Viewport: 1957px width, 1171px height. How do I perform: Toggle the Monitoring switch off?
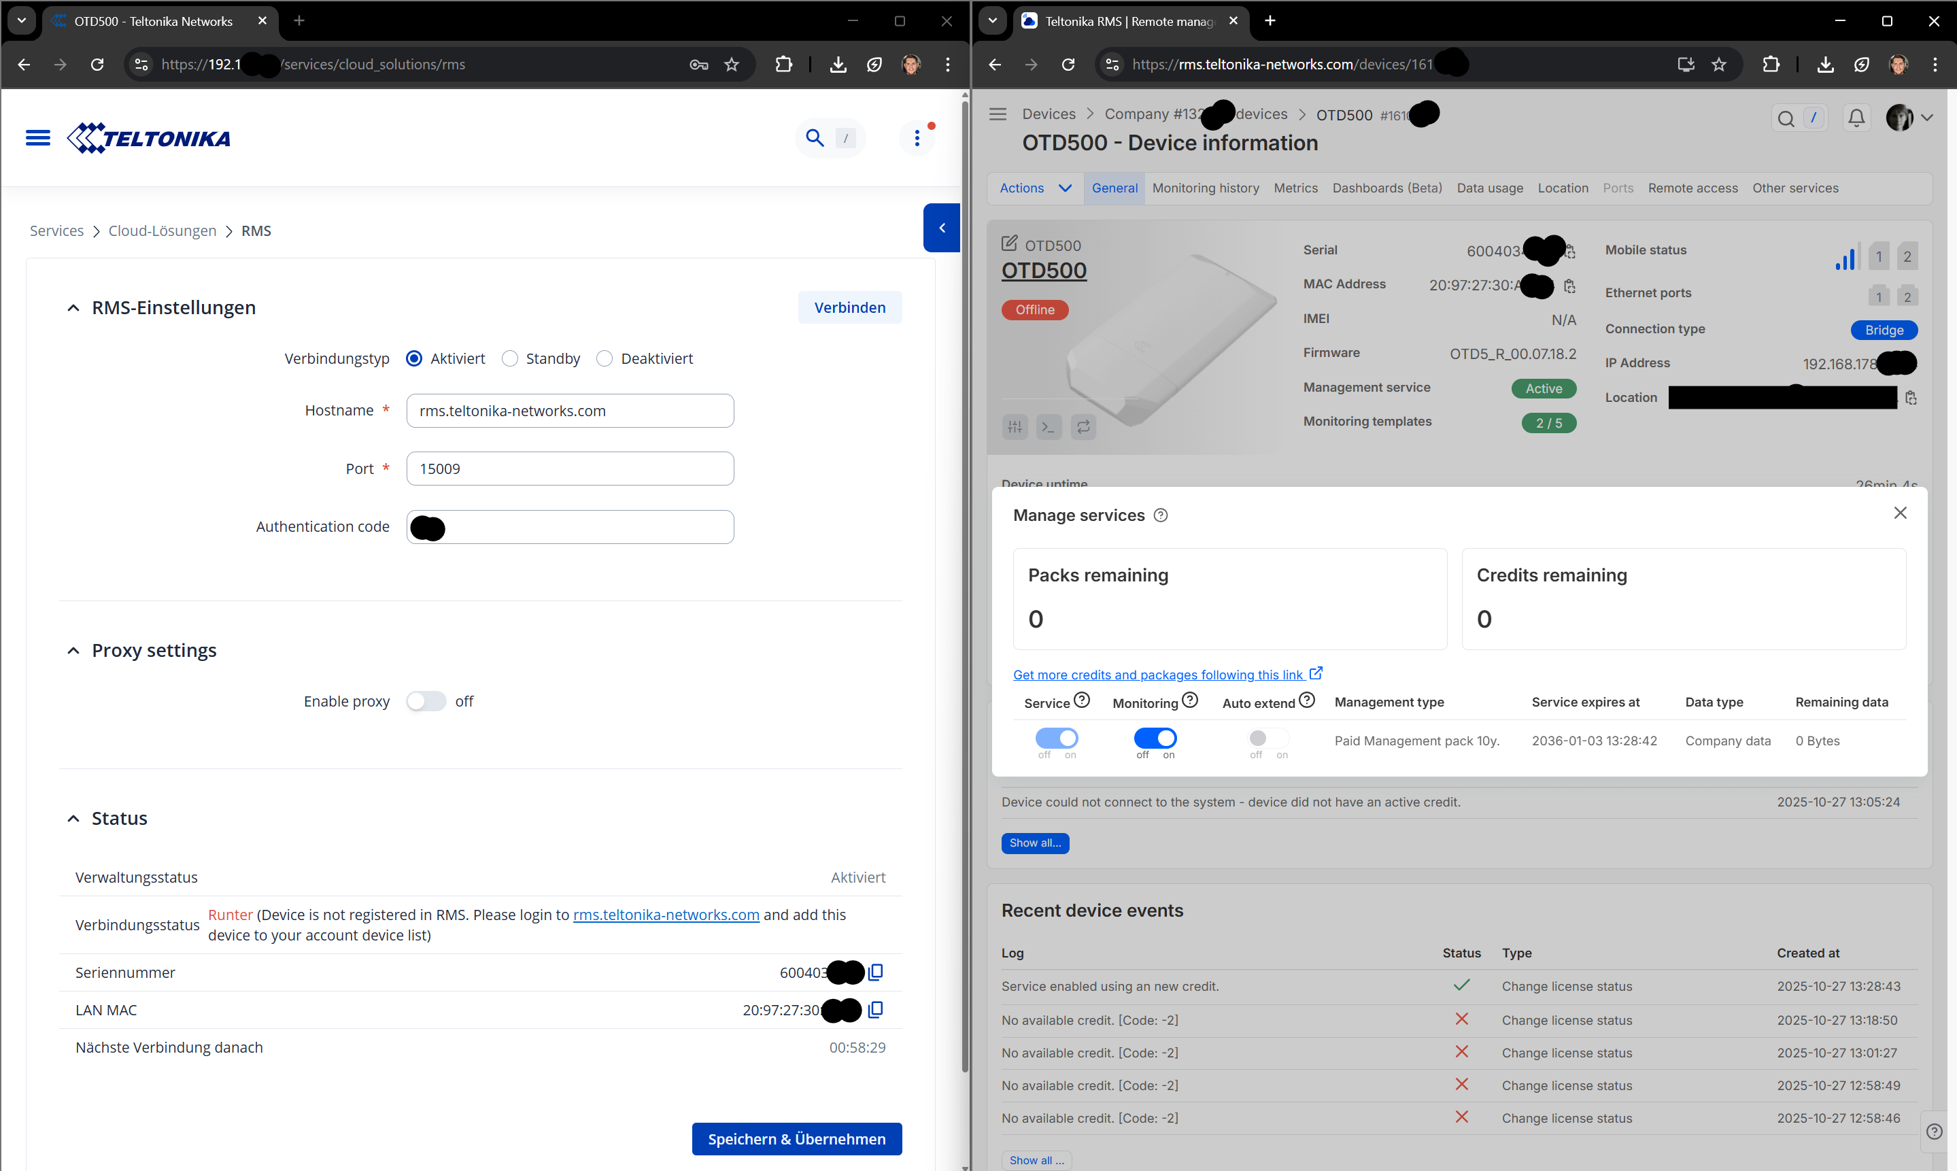coord(1155,738)
